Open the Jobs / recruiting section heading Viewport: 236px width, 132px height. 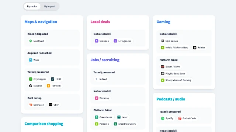(105, 60)
